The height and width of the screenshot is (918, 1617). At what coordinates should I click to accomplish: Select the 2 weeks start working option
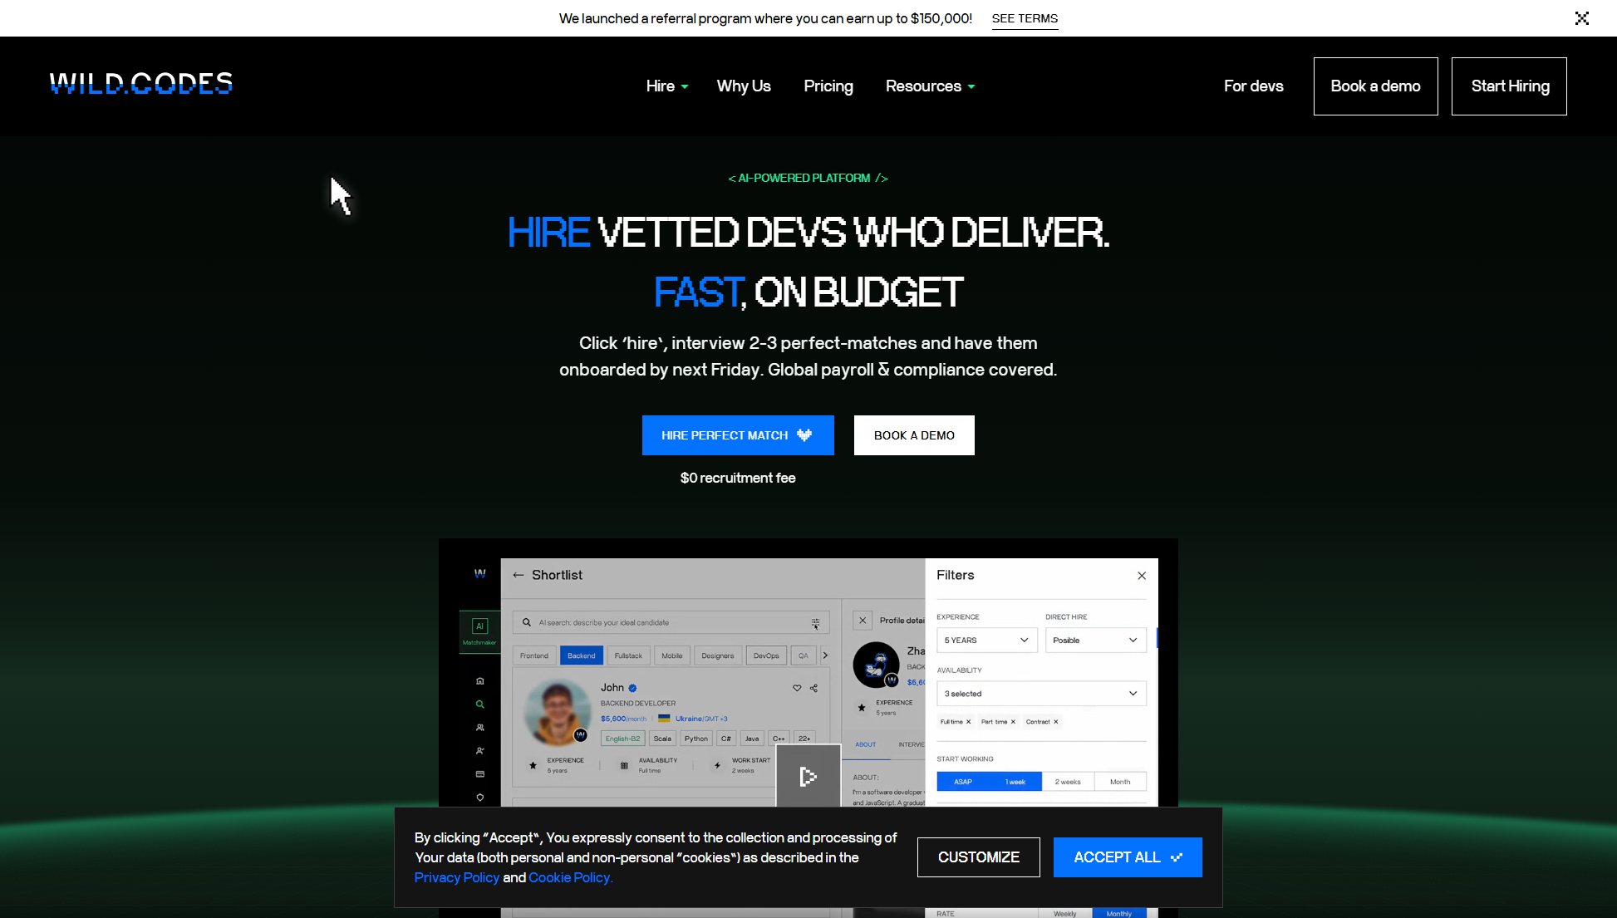[1067, 782]
